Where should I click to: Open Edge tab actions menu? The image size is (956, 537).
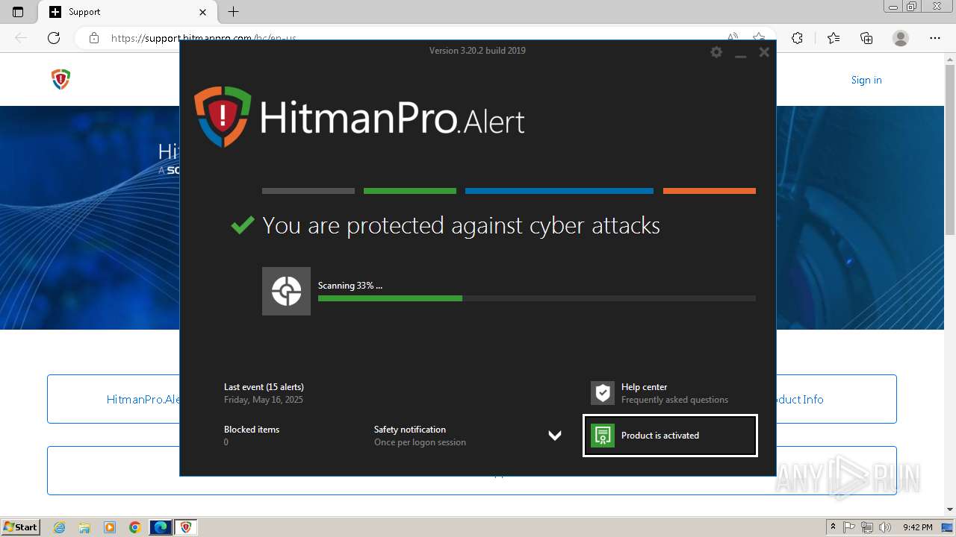(x=18, y=12)
